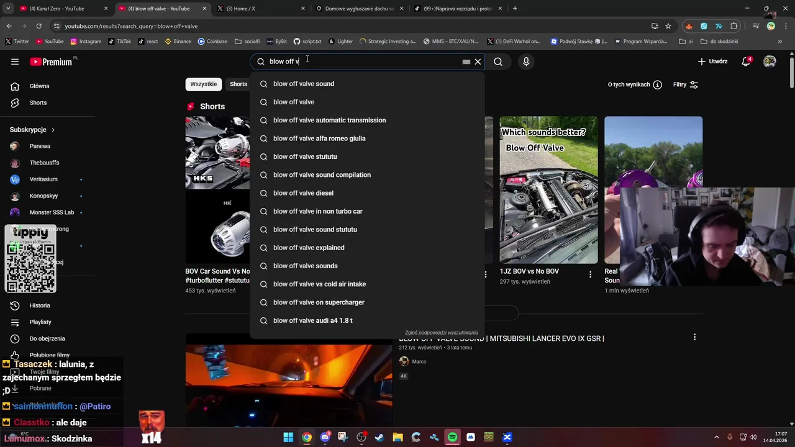This screenshot has width=795, height=447.
Task: Bookmark this page with the star icon
Action: click(668, 26)
